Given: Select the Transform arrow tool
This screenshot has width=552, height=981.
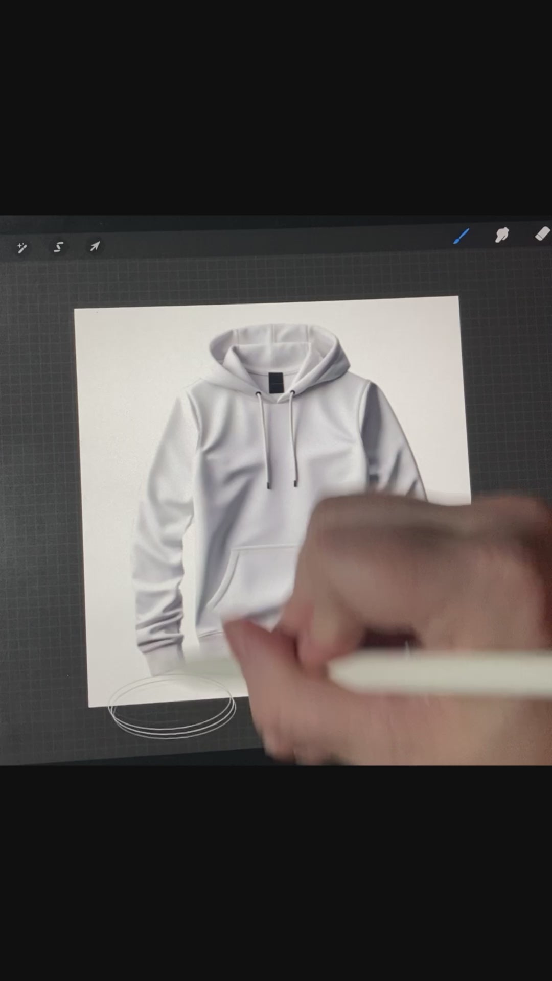Looking at the screenshot, I should [x=95, y=247].
